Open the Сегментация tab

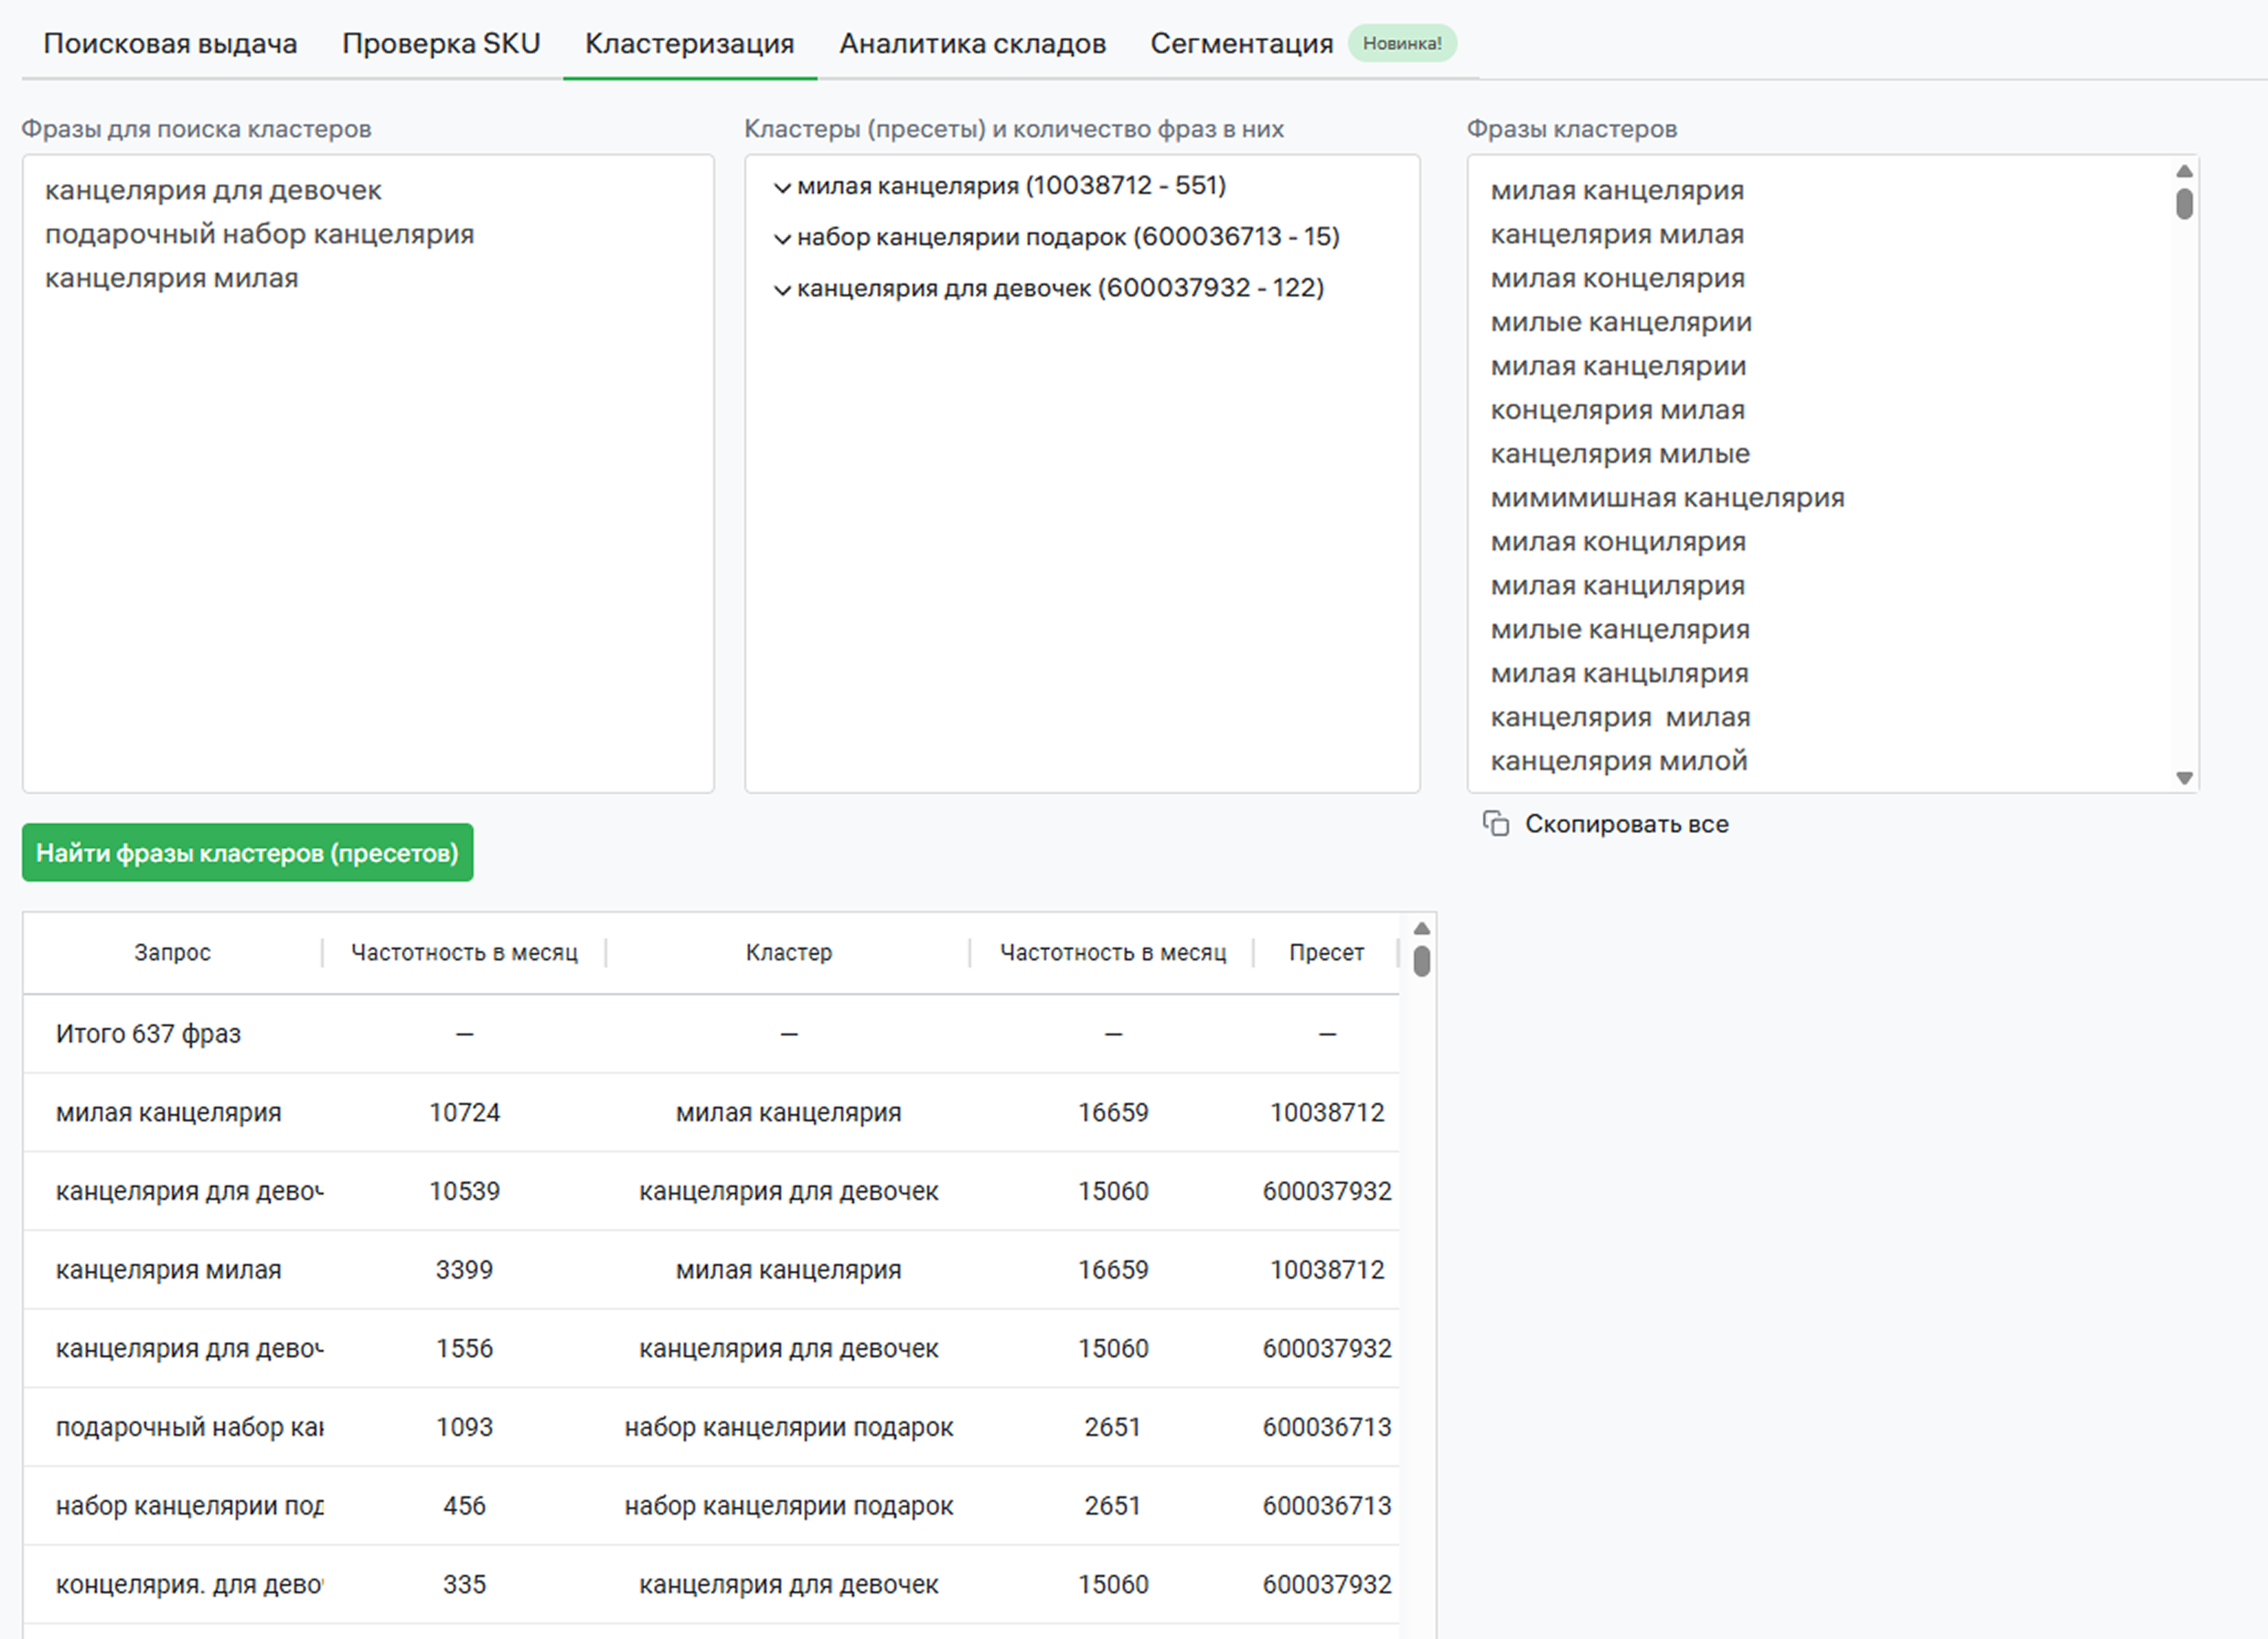pyautogui.click(x=1241, y=44)
